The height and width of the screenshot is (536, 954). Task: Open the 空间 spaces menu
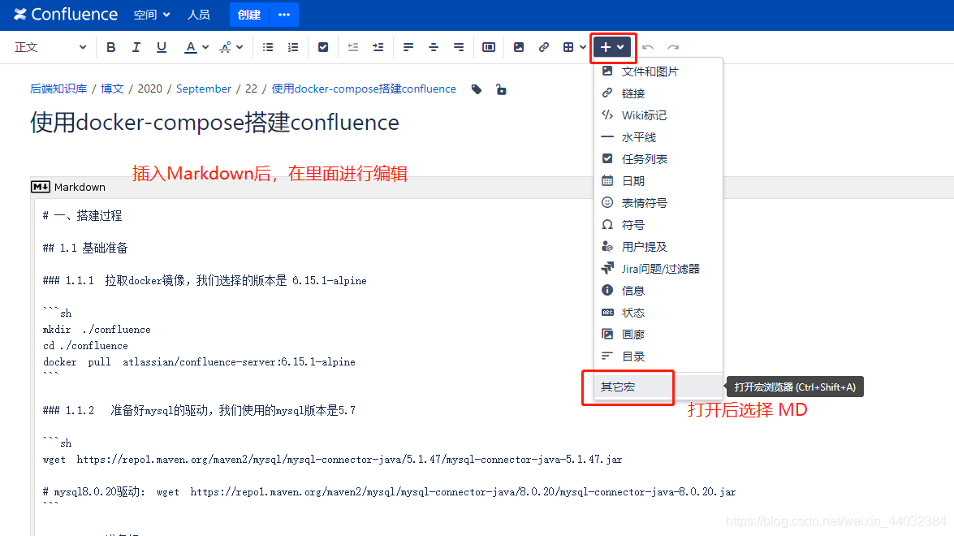point(152,15)
